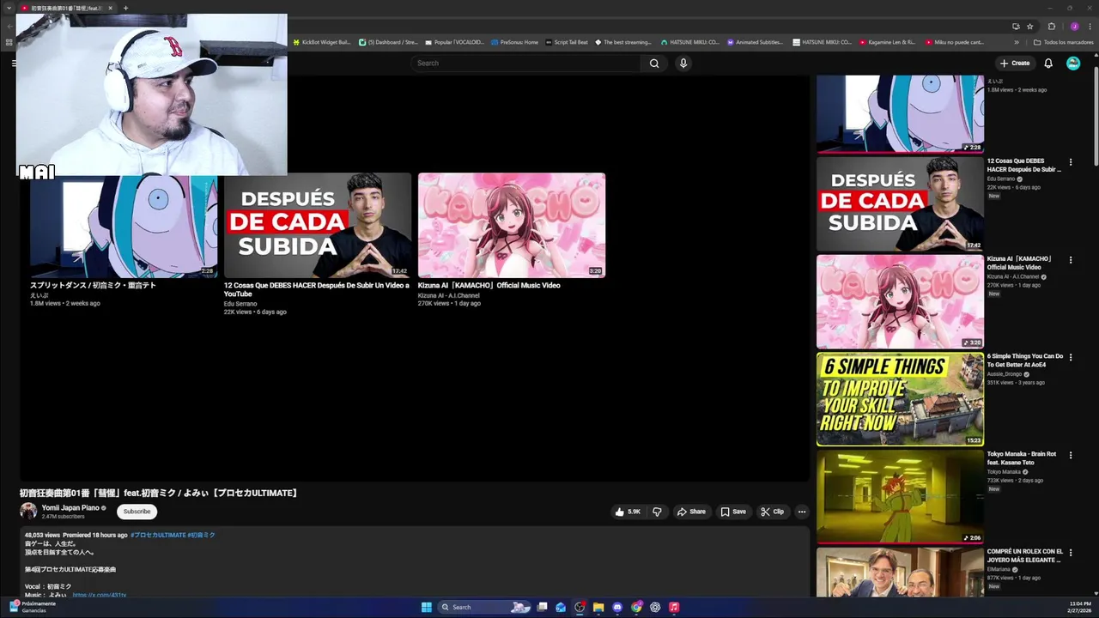This screenshot has width=1099, height=618.
Task: Open Windows Start menu
Action: [427, 607]
